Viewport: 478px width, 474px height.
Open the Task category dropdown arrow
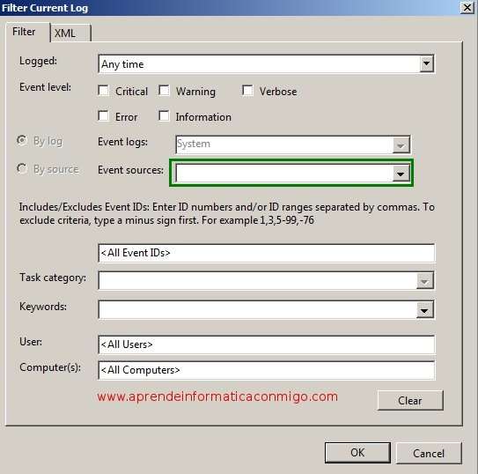point(424,280)
